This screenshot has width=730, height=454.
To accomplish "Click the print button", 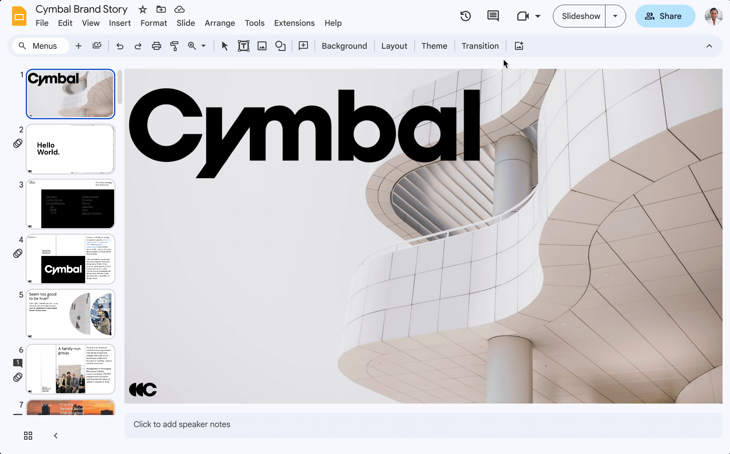I will tap(156, 46).
